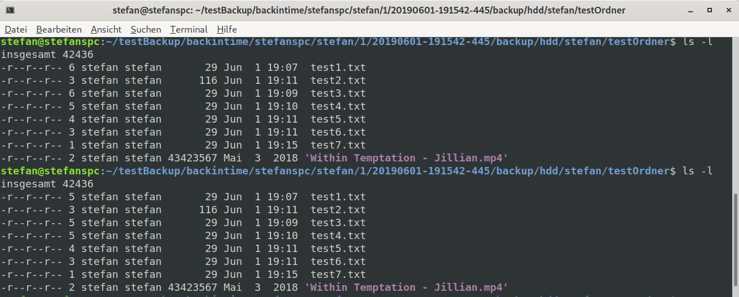Open the Bearbeiten menu

(59, 29)
